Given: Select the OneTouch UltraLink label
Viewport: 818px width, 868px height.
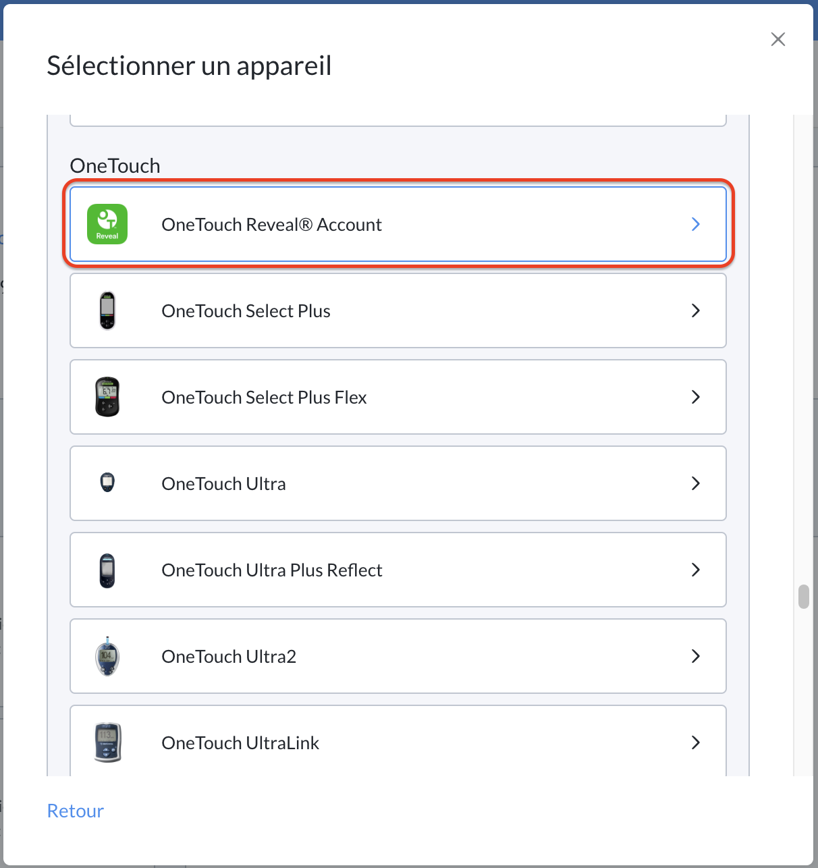Looking at the screenshot, I should pos(240,743).
